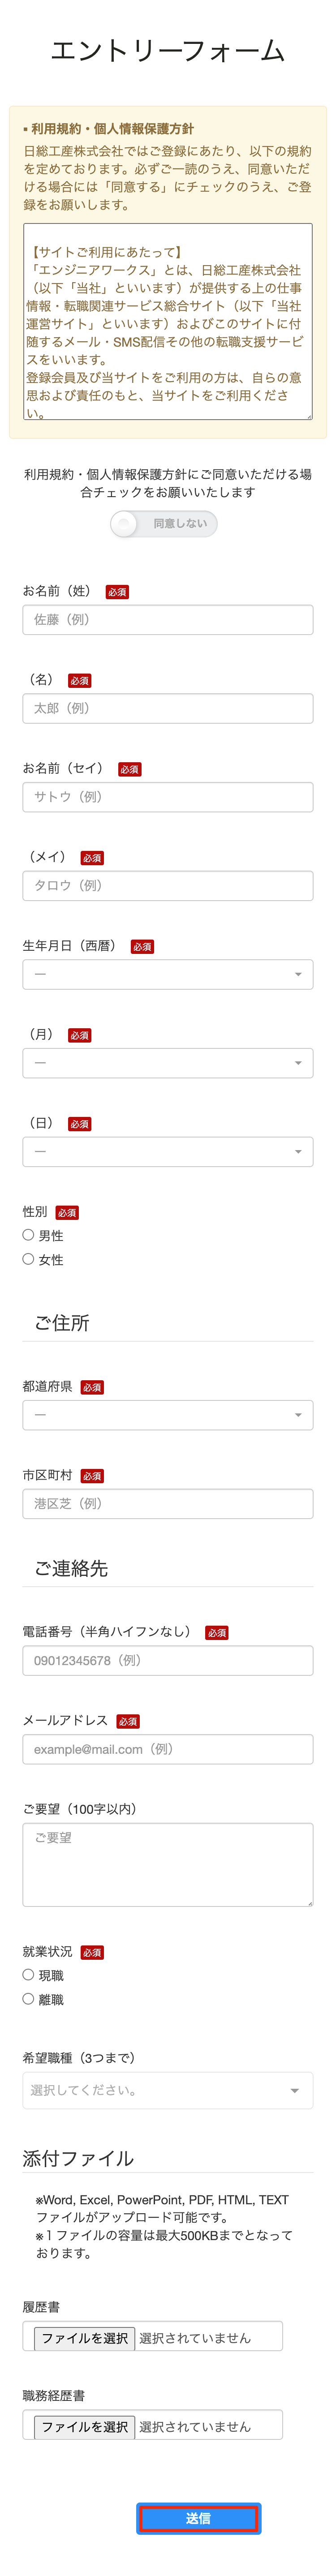Open the birth month (月) dropdown
The width and height of the screenshot is (336, 2576).
tap(168, 1063)
